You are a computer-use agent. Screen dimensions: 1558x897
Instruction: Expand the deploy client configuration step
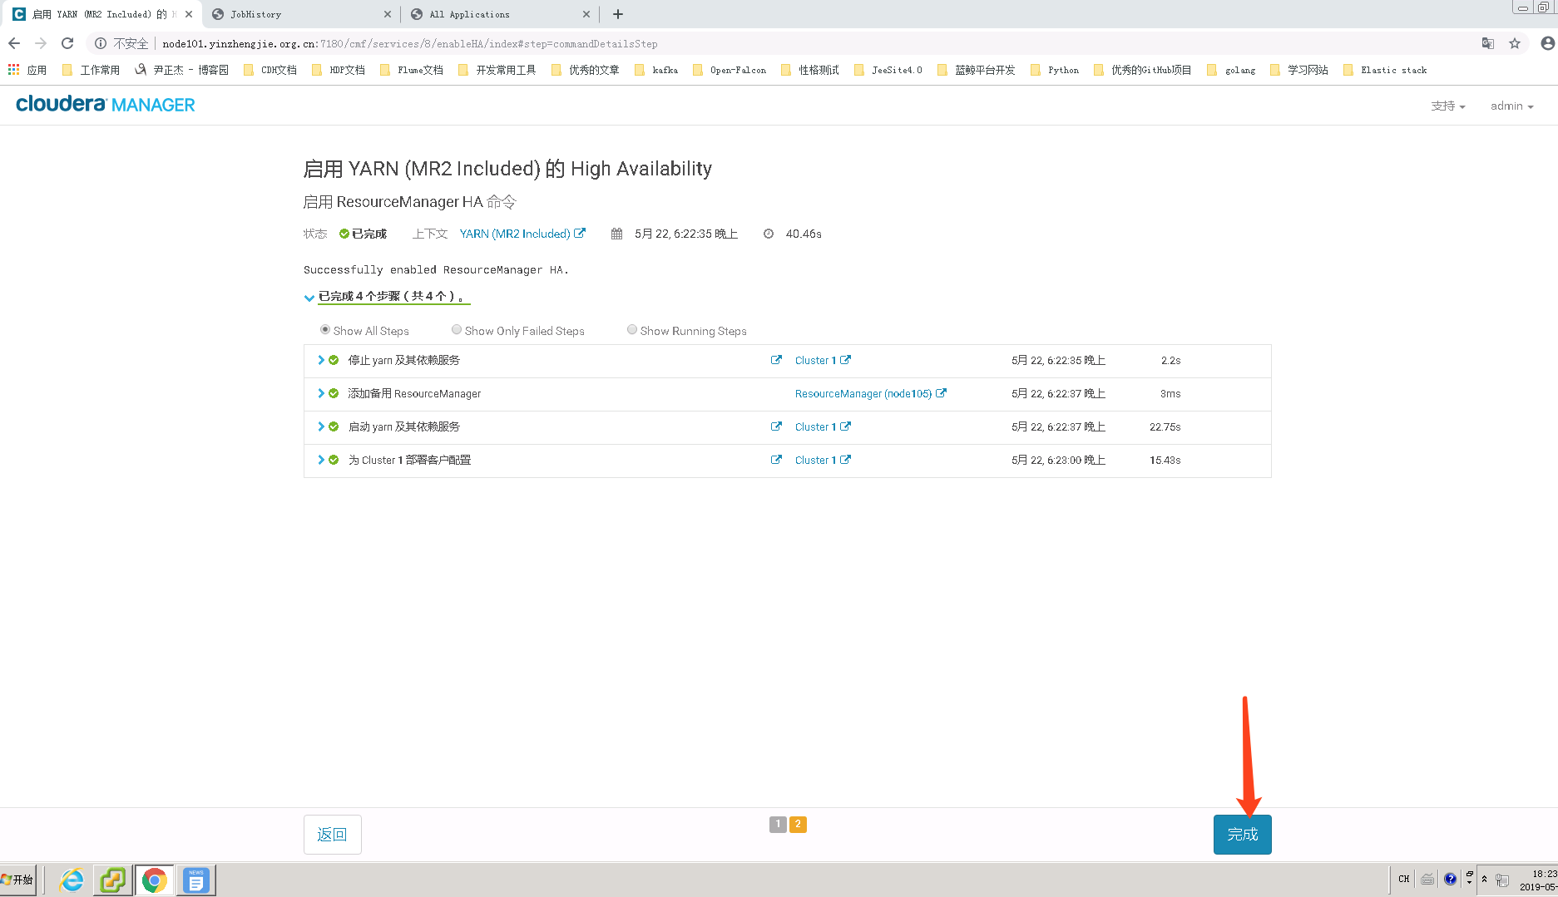(x=321, y=460)
